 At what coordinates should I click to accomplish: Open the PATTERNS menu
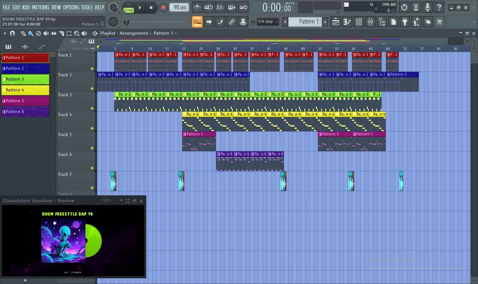tap(40, 7)
